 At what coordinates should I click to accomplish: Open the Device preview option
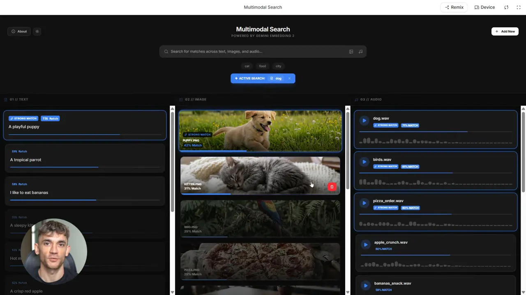pos(484,7)
